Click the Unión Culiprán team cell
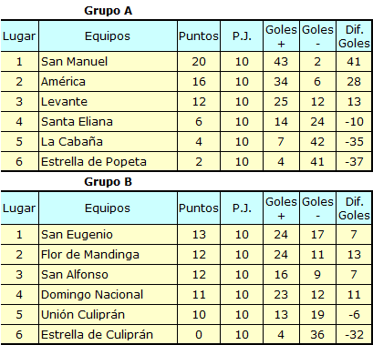 108,315
